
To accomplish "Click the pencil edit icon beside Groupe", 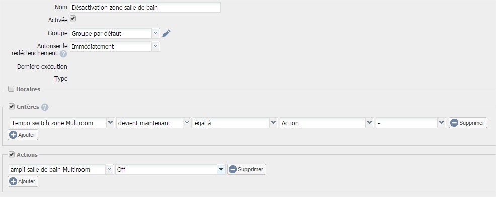I will [167, 33].
